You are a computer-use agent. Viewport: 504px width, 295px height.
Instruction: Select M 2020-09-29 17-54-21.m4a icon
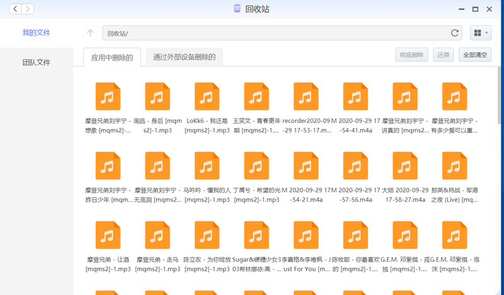[306, 165]
